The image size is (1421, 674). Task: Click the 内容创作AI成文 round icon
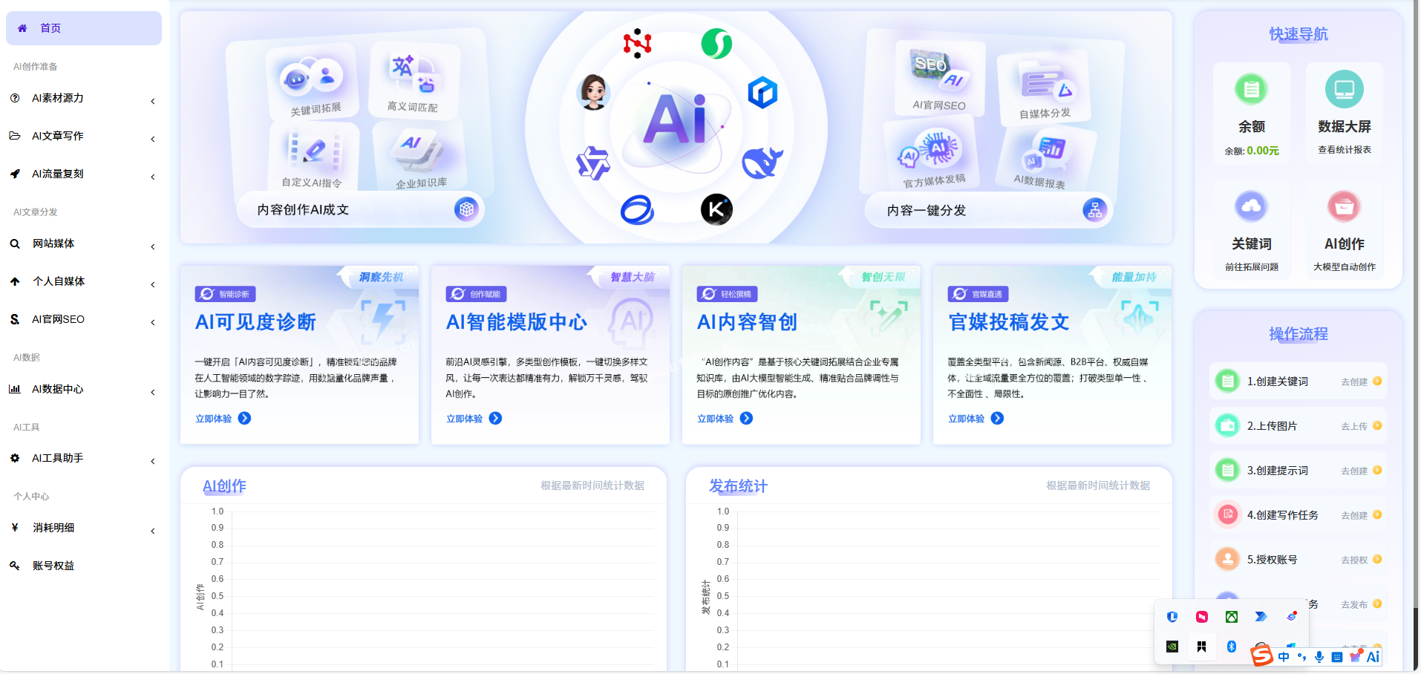coord(466,209)
